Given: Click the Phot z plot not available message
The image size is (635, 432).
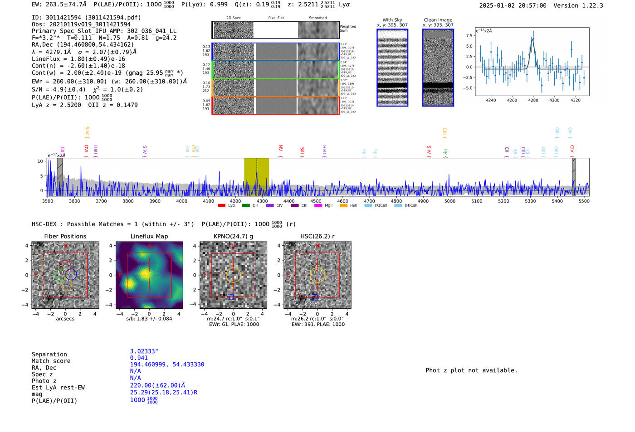Looking at the screenshot, I should coord(471,370).
